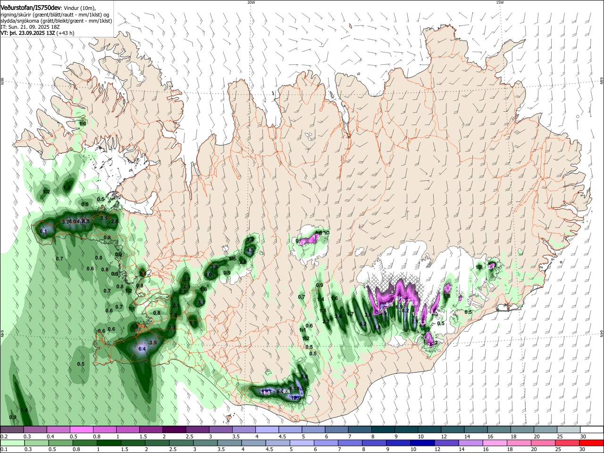
Task: Choose the dark teal 8 swatch in the upper legend
Action: pos(383,430)
